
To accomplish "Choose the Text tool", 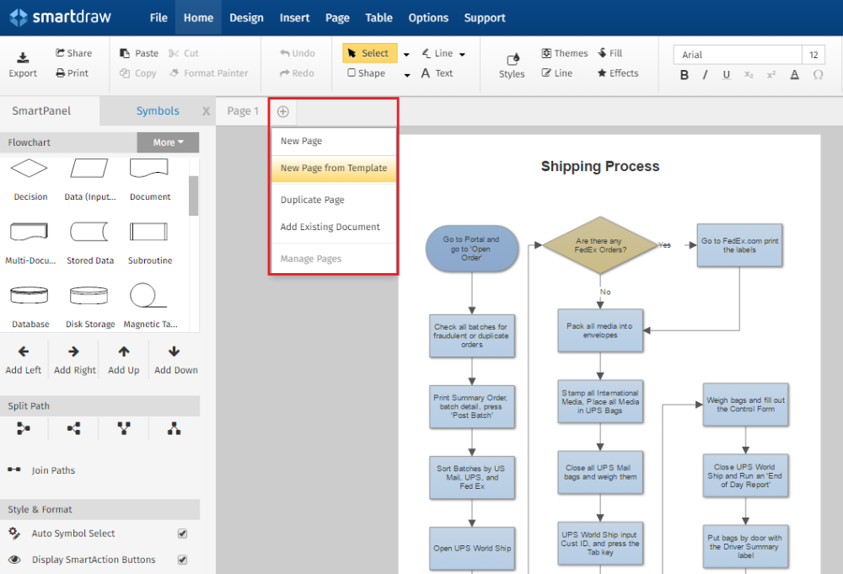I will (437, 73).
